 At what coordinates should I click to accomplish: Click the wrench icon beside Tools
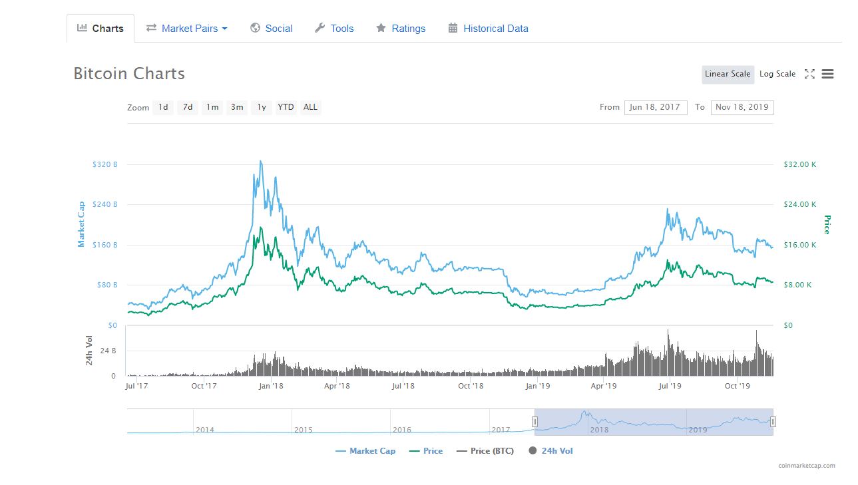[x=320, y=28]
